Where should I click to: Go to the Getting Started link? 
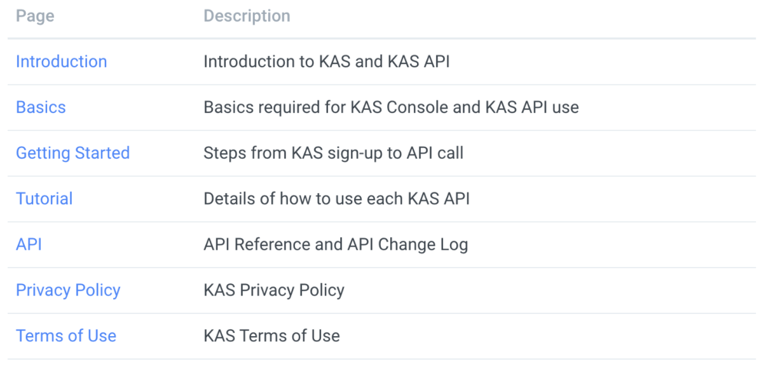[x=72, y=153]
